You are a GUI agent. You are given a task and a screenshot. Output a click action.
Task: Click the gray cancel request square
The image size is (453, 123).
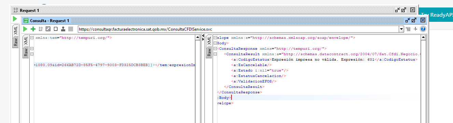[71, 29]
